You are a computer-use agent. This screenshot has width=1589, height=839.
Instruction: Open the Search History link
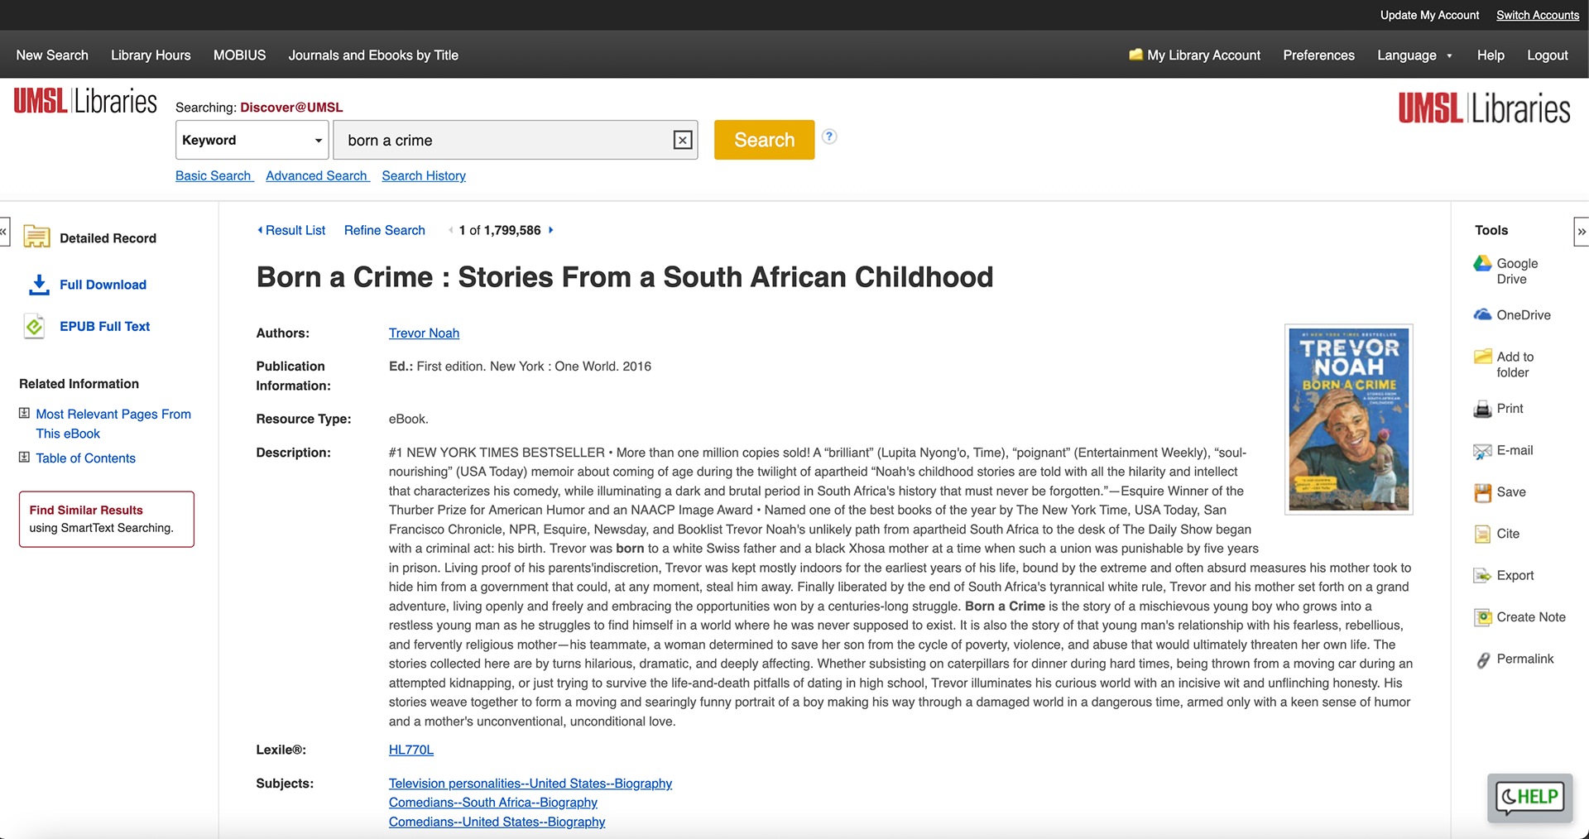(424, 175)
